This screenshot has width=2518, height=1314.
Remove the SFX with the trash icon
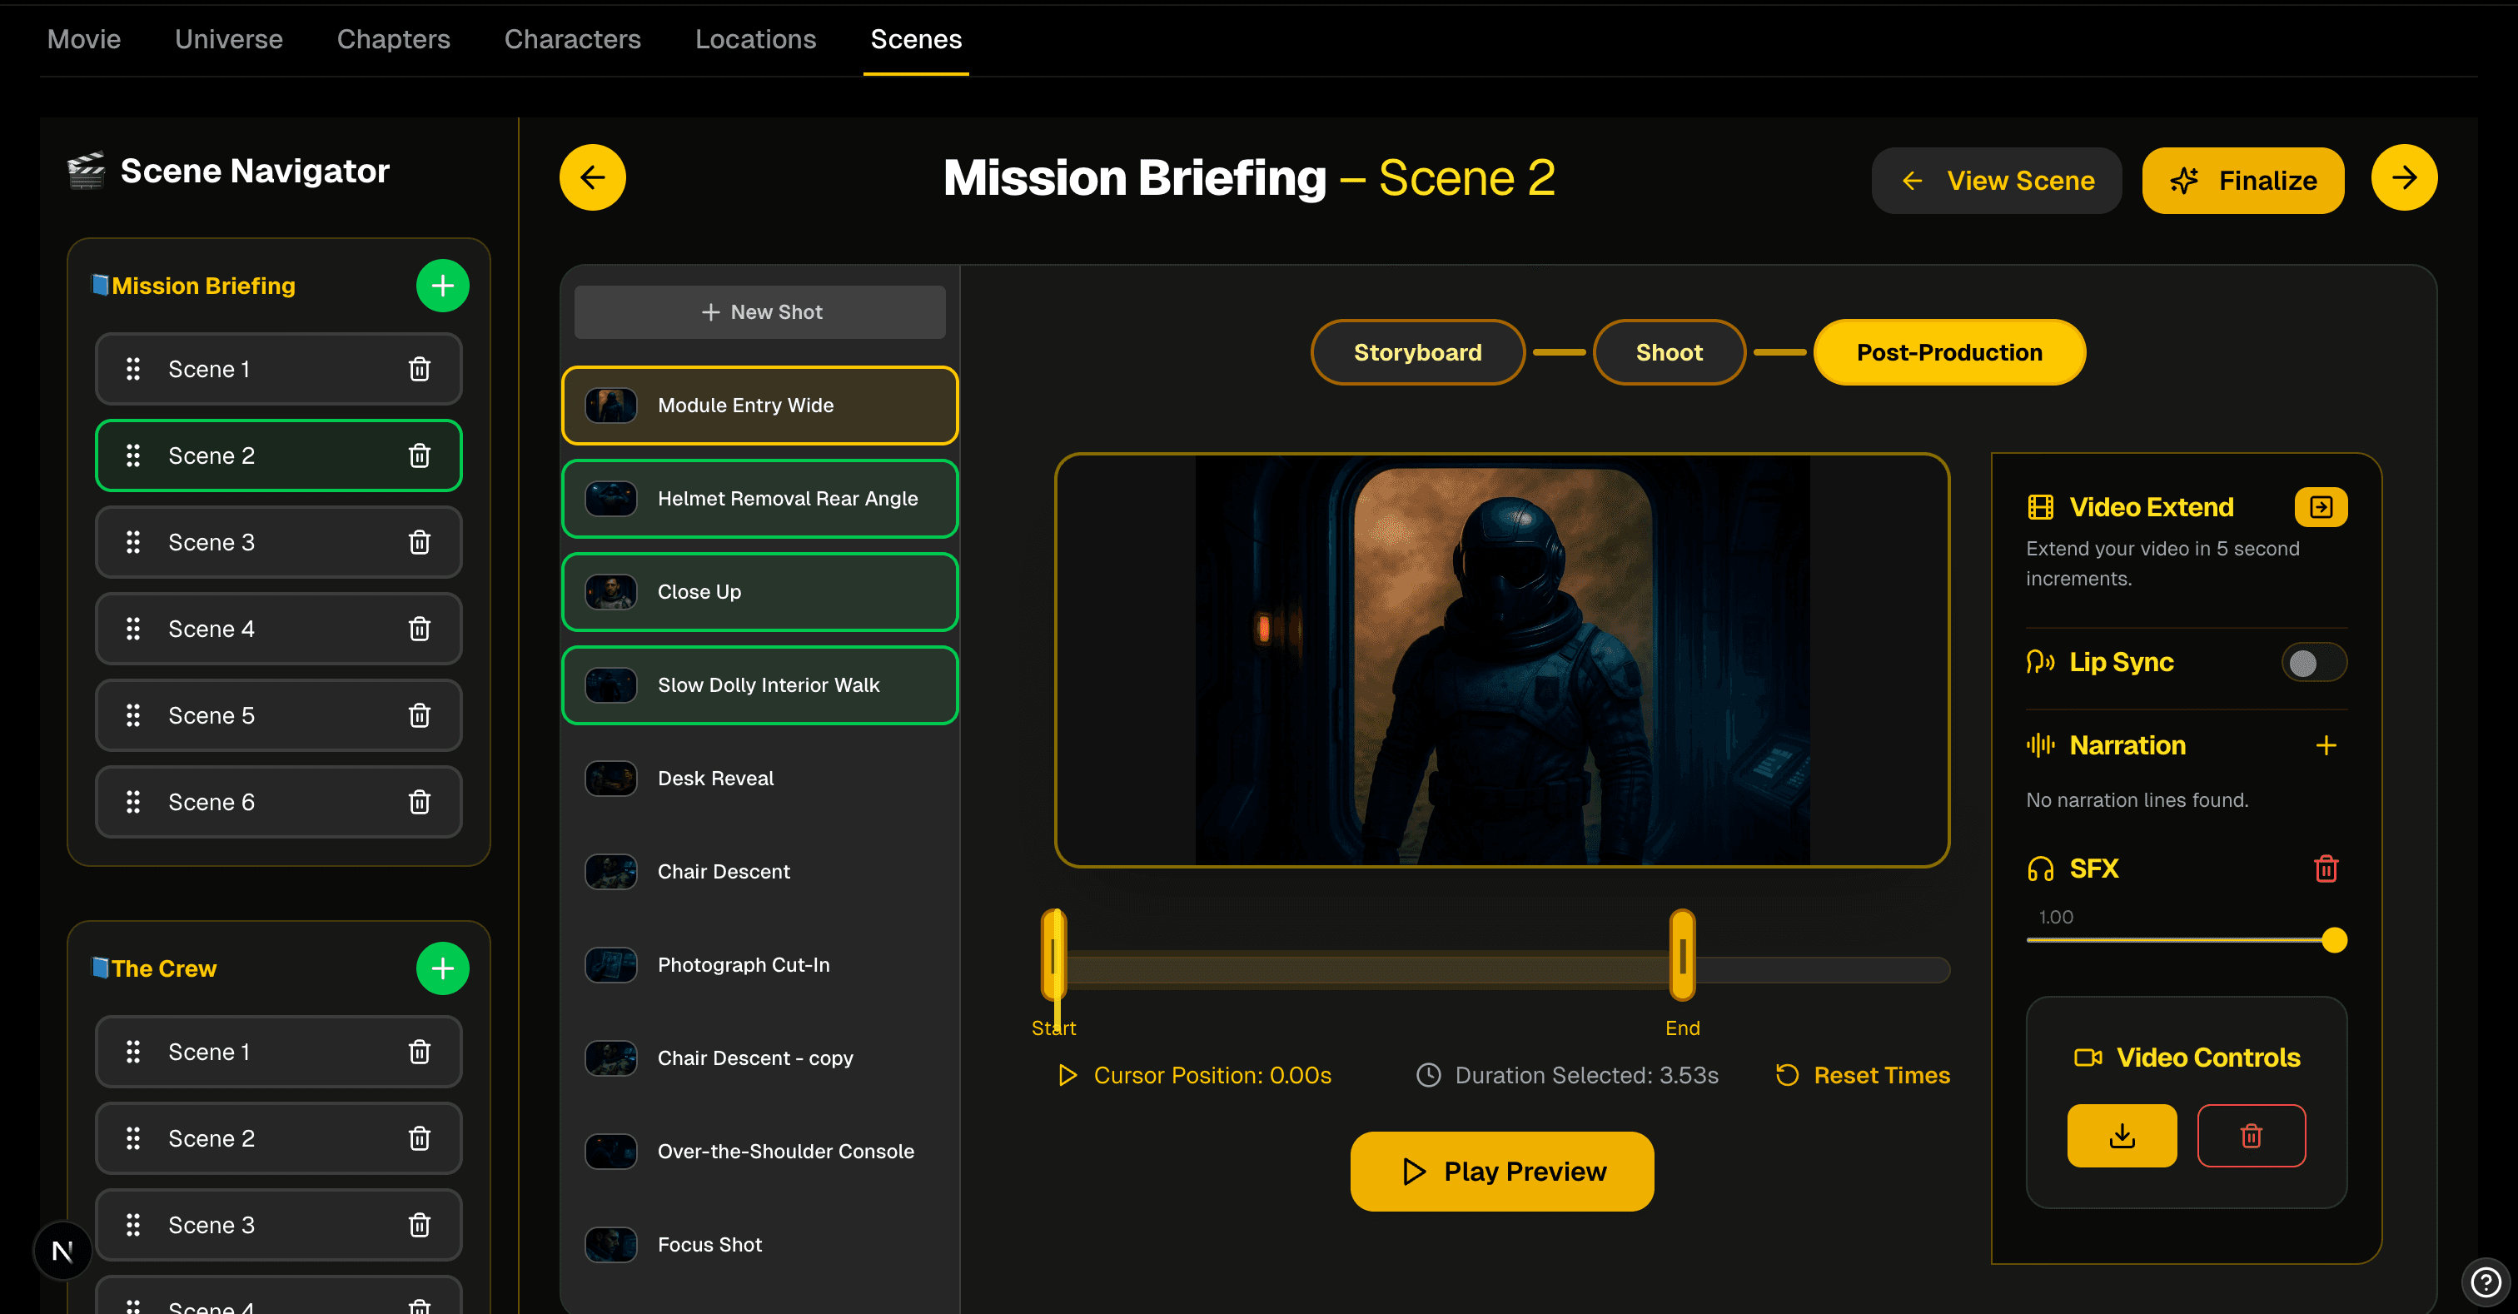pyautogui.click(x=2327, y=869)
